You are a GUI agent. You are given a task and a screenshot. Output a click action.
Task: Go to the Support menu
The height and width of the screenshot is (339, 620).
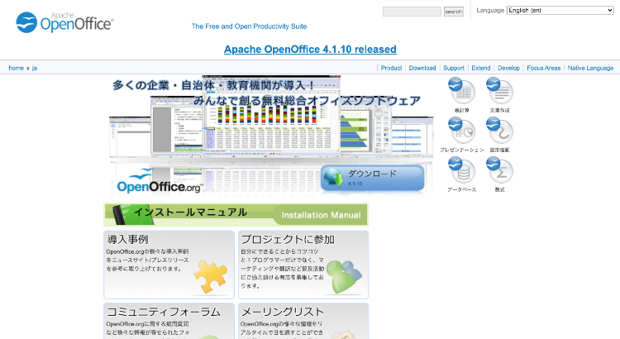[454, 68]
